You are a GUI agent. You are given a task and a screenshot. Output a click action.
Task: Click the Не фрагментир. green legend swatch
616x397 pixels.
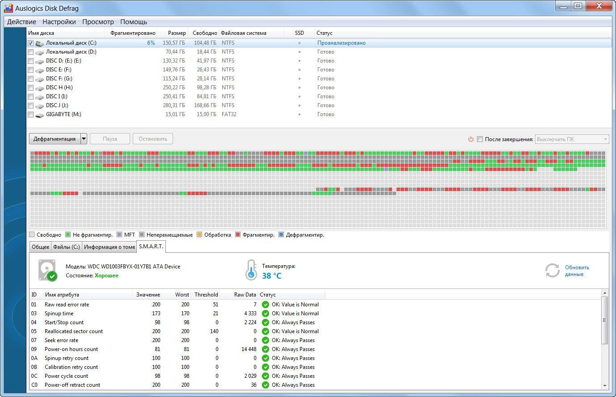(68, 234)
